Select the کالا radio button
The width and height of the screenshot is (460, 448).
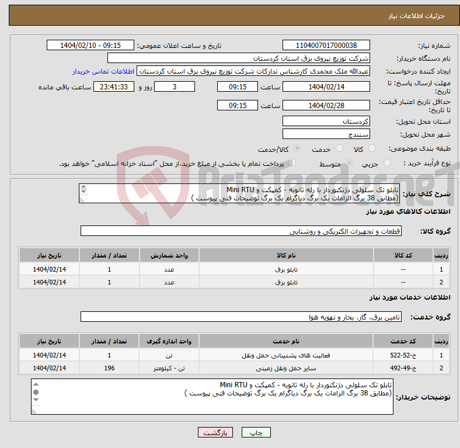pyautogui.click(x=372, y=148)
